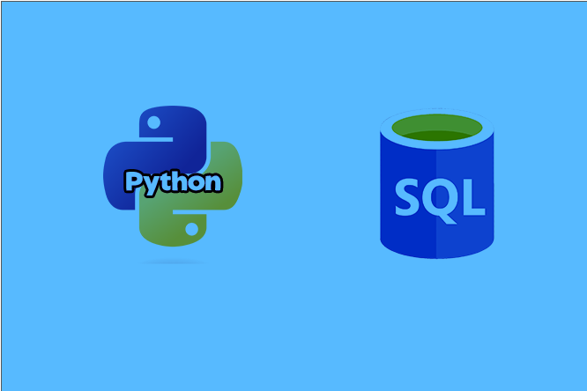The height and width of the screenshot is (391, 587).
Task: Click the green top of SQL cylinder
Action: 437,132
